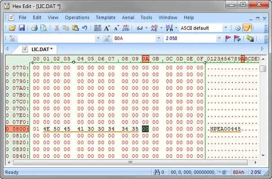272x179 pixels.
Task: Click the single pink bookmark flag
Action: click(x=228, y=39)
